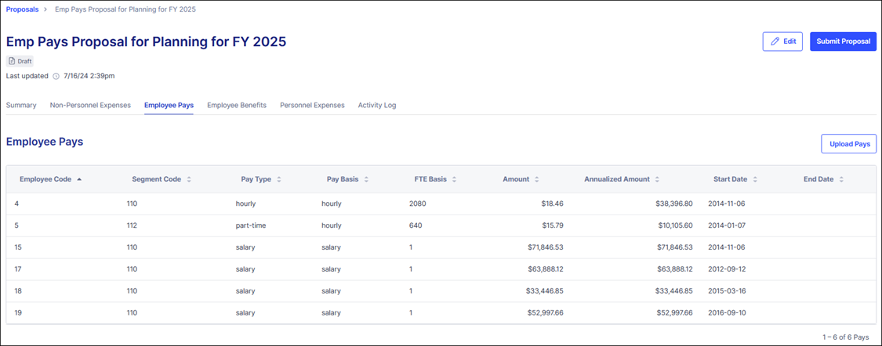Click the sort icon beside Segment Code
Viewport: 882px width, 346px height.
pyautogui.click(x=189, y=179)
